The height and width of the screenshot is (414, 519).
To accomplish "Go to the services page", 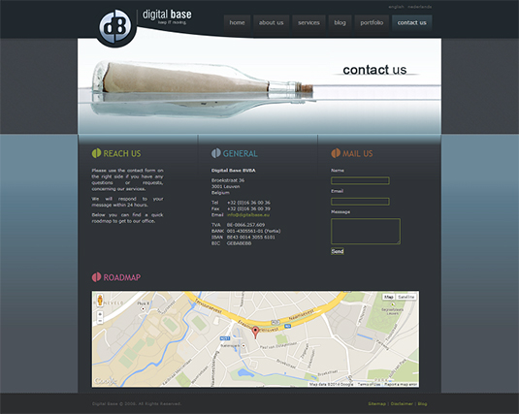I will (x=308, y=22).
